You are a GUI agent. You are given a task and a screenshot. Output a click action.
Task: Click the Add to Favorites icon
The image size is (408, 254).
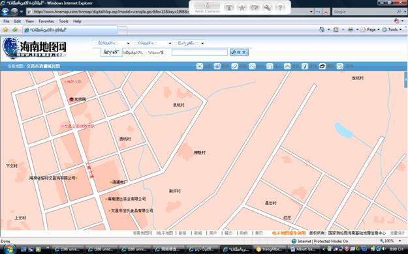(x=15, y=30)
